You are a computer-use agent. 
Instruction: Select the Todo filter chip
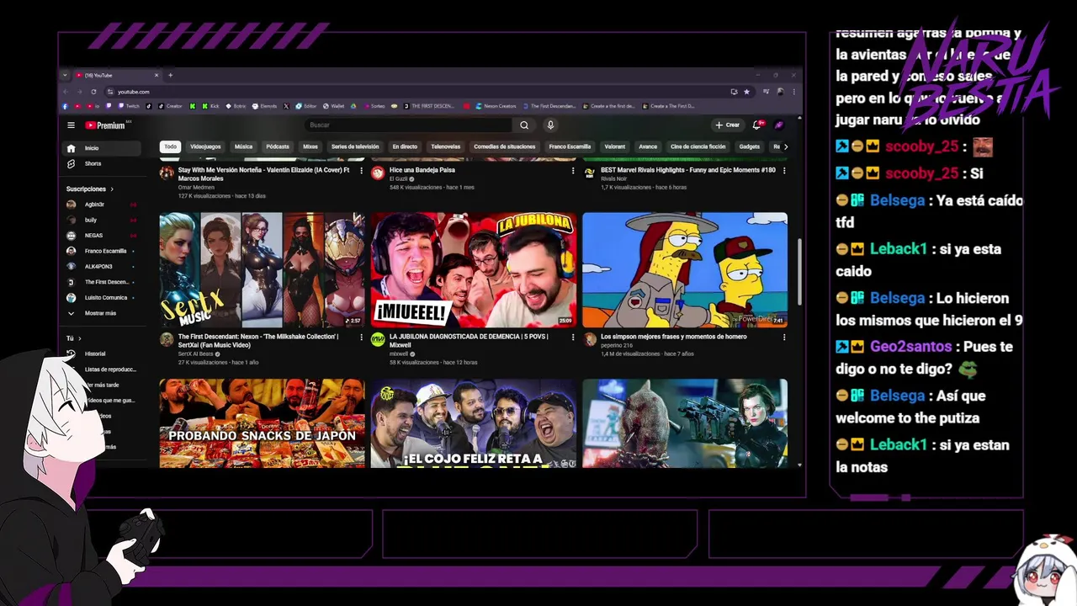[x=171, y=146]
